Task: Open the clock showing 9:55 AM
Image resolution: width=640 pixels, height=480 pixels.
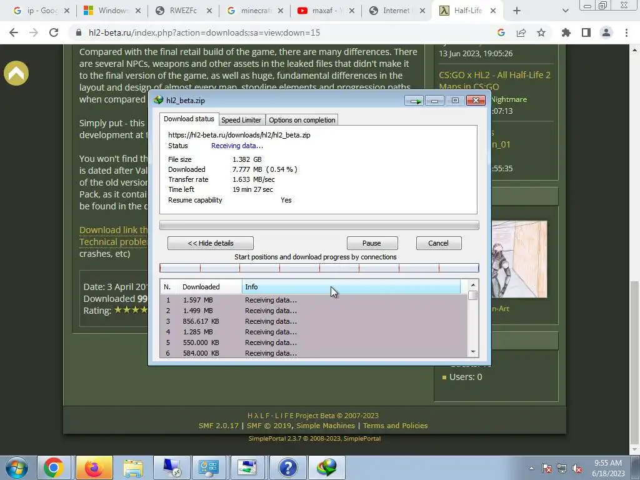Action: (608, 467)
